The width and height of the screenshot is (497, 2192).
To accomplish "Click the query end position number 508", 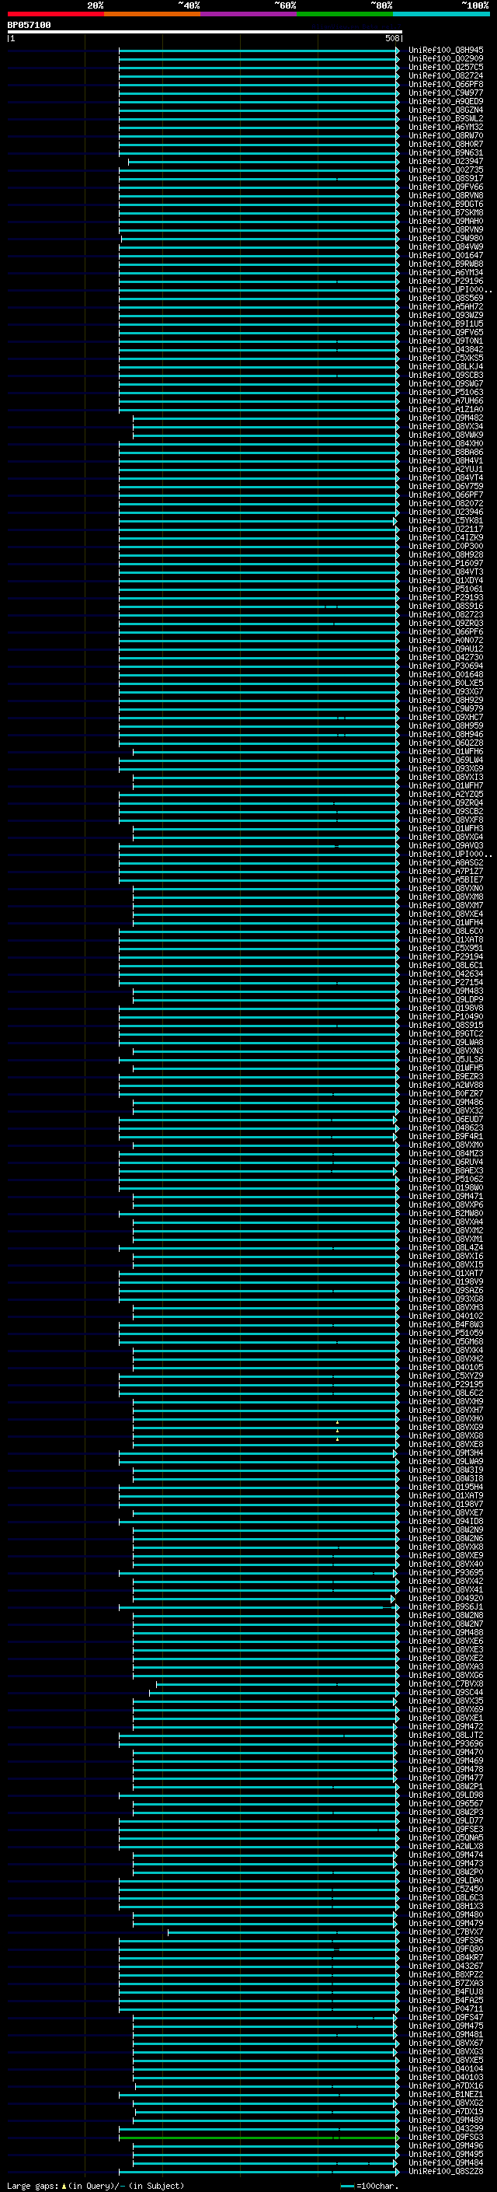I will pos(392,38).
